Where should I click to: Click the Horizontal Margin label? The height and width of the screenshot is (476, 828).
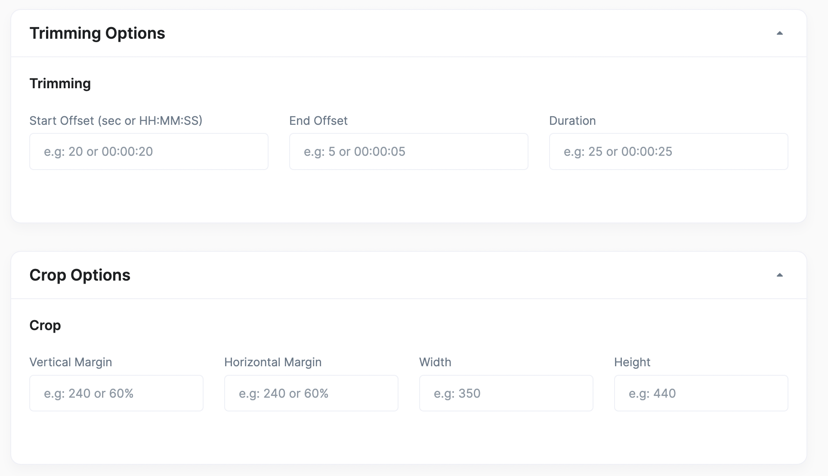pyautogui.click(x=273, y=362)
